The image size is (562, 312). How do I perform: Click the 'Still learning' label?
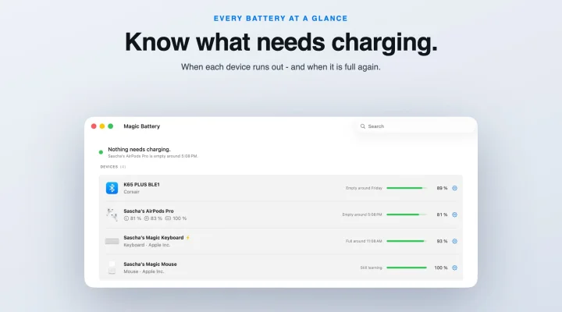[371, 268]
